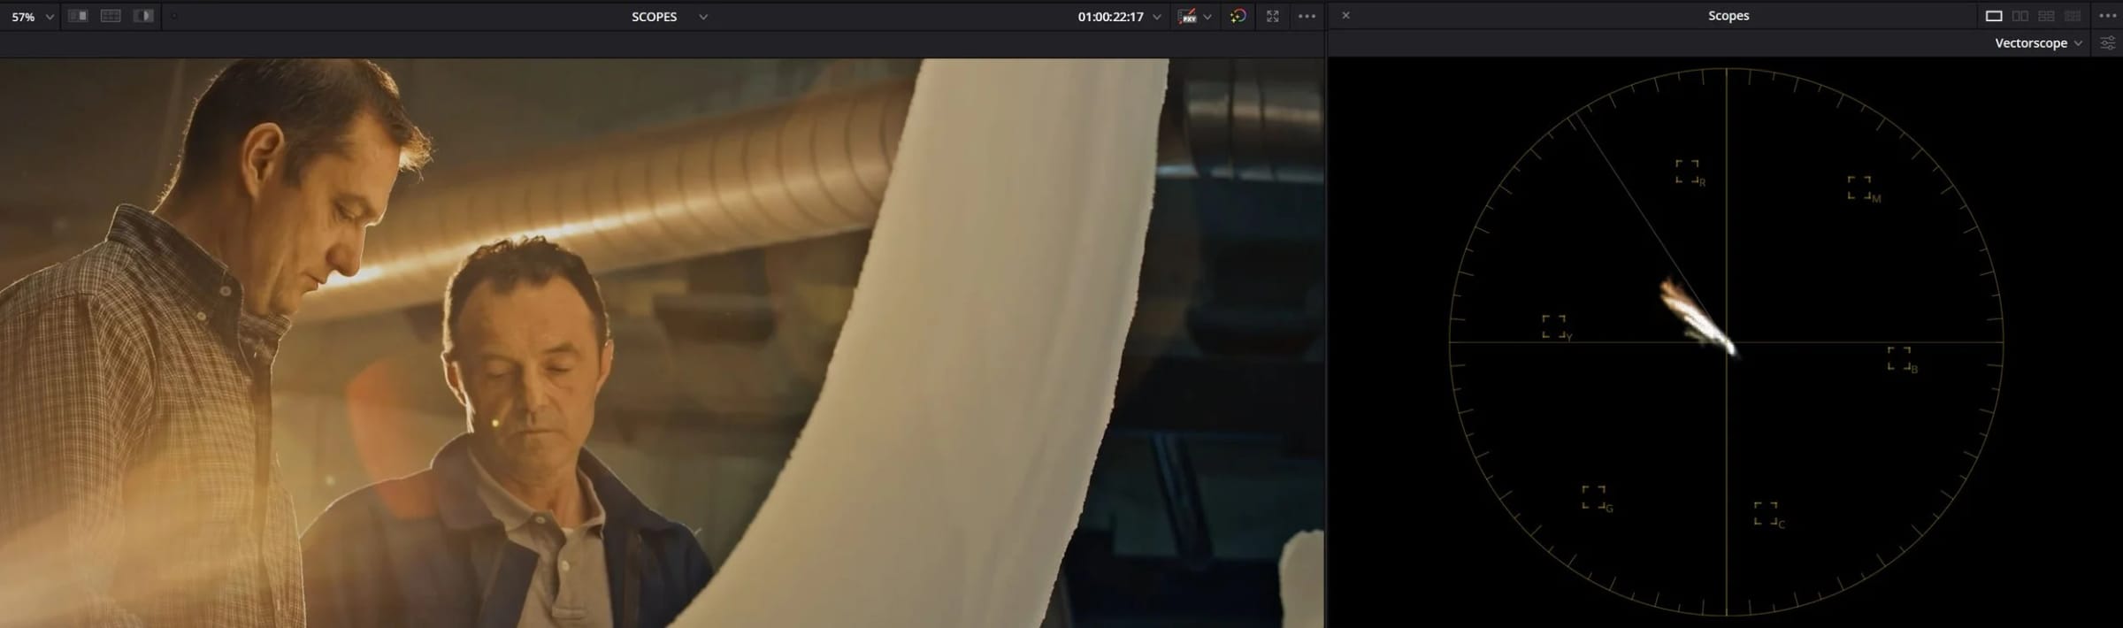Toggle the proxy mode icon
Image resolution: width=2123 pixels, height=628 pixels.
[1187, 17]
